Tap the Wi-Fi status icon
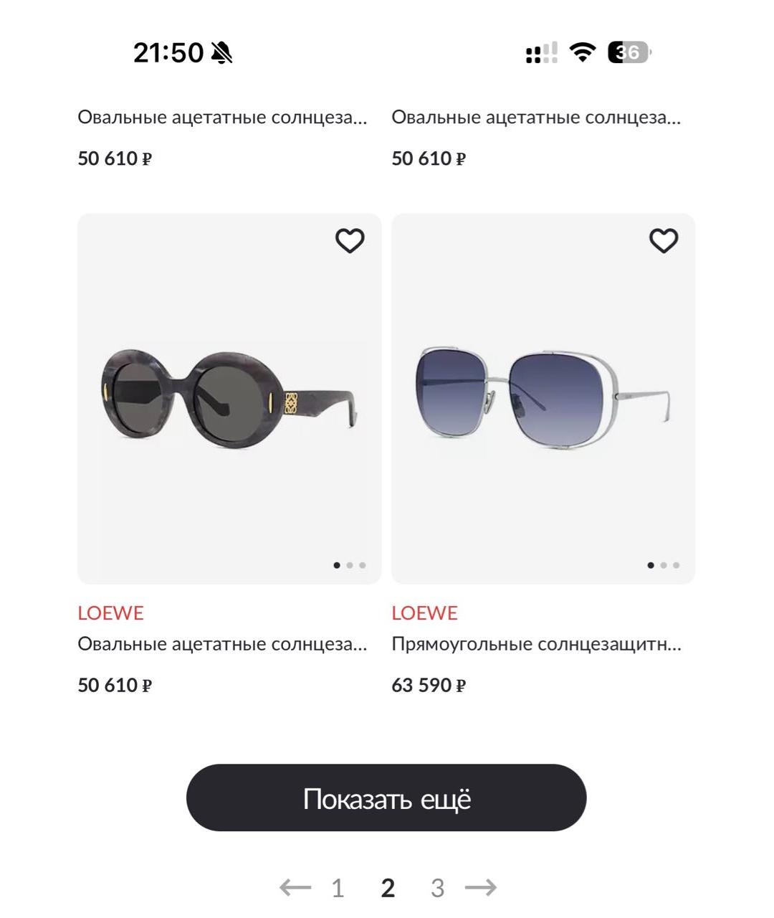 pyautogui.click(x=583, y=52)
